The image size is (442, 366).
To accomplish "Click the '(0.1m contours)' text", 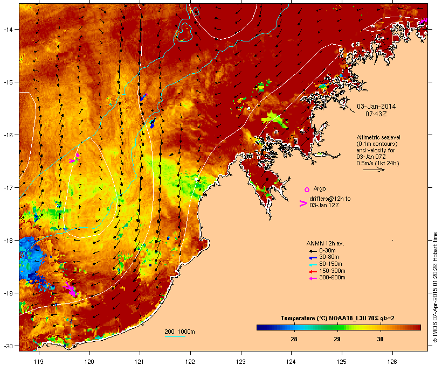I will pyautogui.click(x=377, y=144).
